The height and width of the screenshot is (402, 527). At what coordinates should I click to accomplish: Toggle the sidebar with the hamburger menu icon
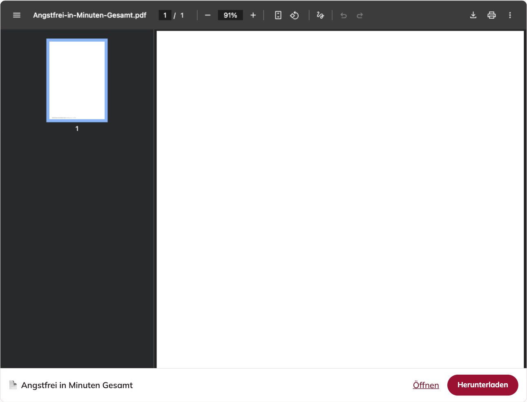tap(17, 15)
